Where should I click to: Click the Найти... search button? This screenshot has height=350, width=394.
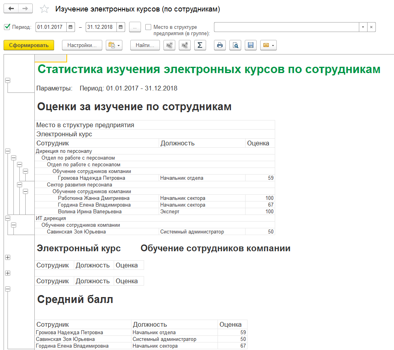[x=145, y=45]
